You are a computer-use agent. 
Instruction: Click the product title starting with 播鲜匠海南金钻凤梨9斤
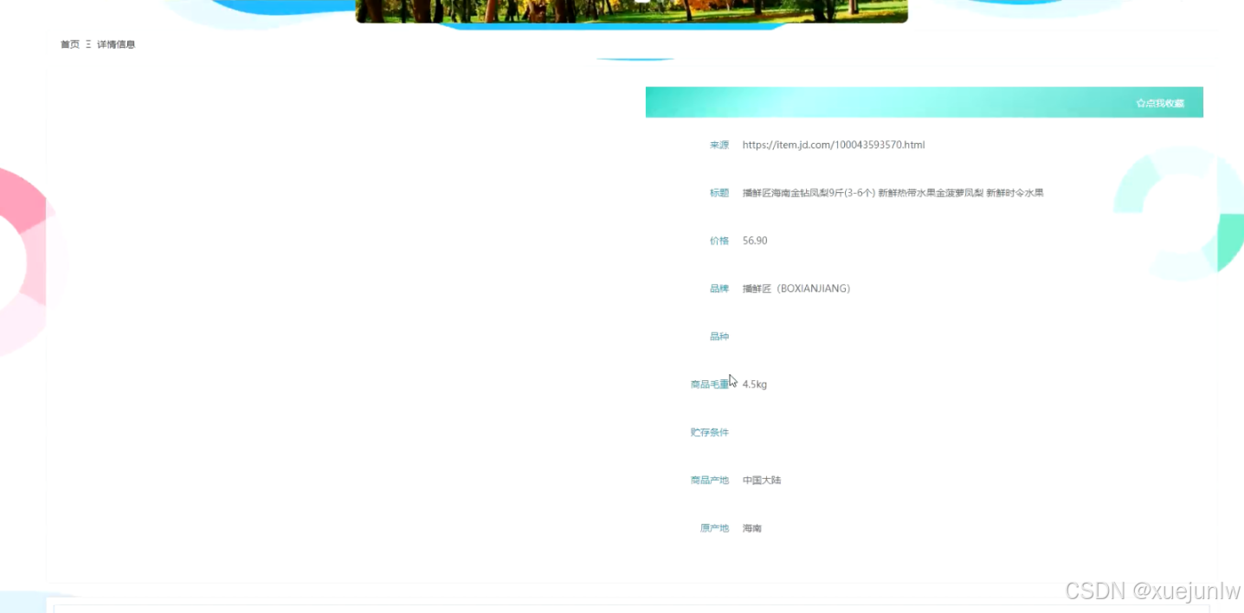click(893, 193)
